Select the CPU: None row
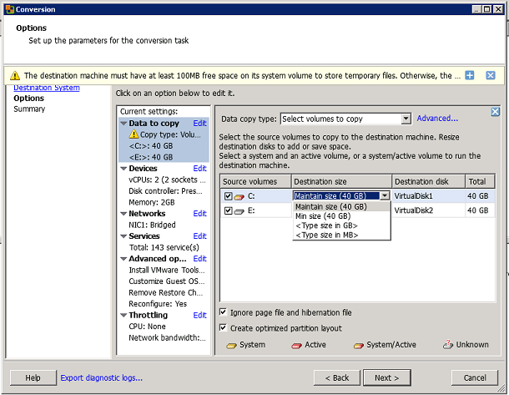 tap(164, 327)
